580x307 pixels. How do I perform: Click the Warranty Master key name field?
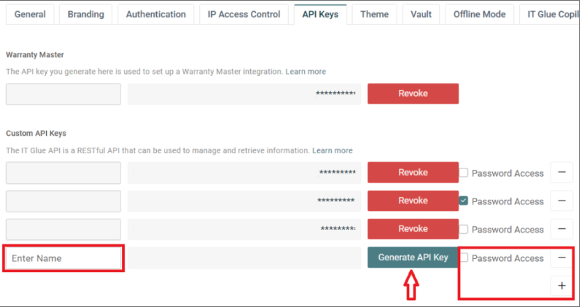click(x=63, y=94)
